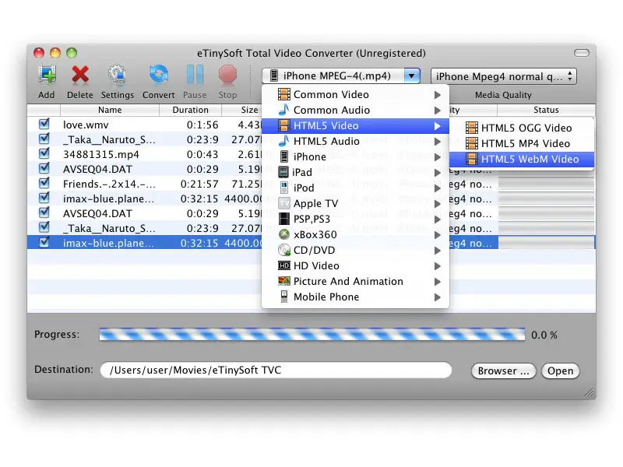
Task: Open the iPhone Mpeg4 normal quality dropdown
Action: click(x=503, y=76)
